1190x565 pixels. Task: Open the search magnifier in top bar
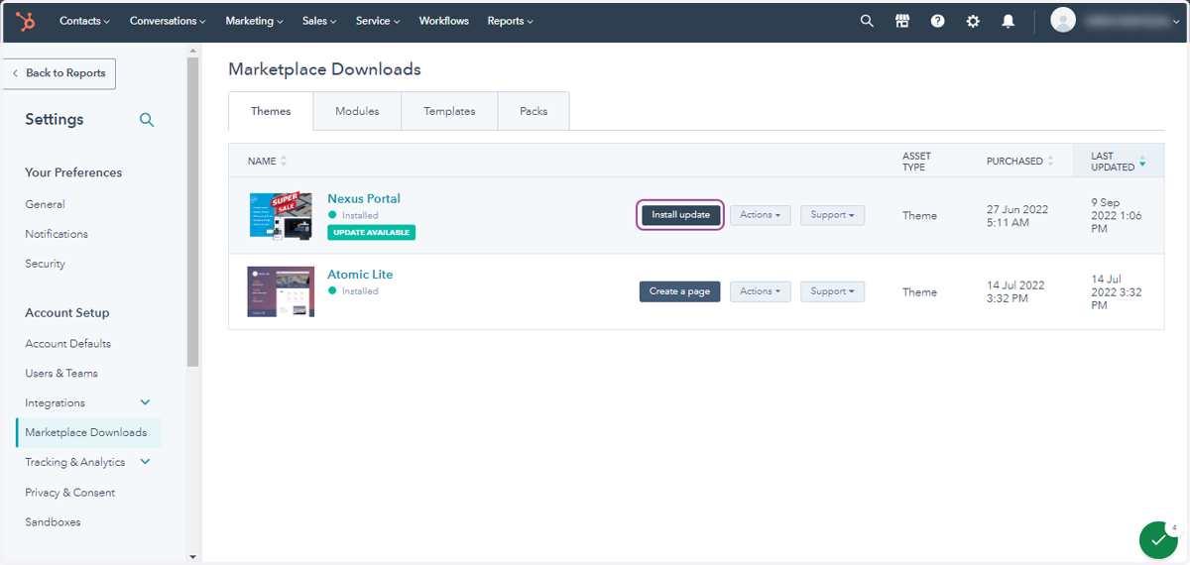pyautogui.click(x=867, y=21)
